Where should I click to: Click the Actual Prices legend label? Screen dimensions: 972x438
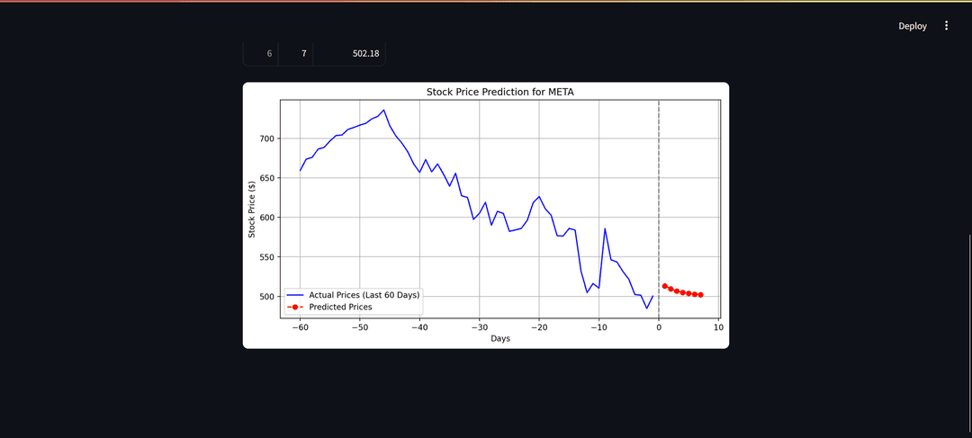[x=364, y=295]
